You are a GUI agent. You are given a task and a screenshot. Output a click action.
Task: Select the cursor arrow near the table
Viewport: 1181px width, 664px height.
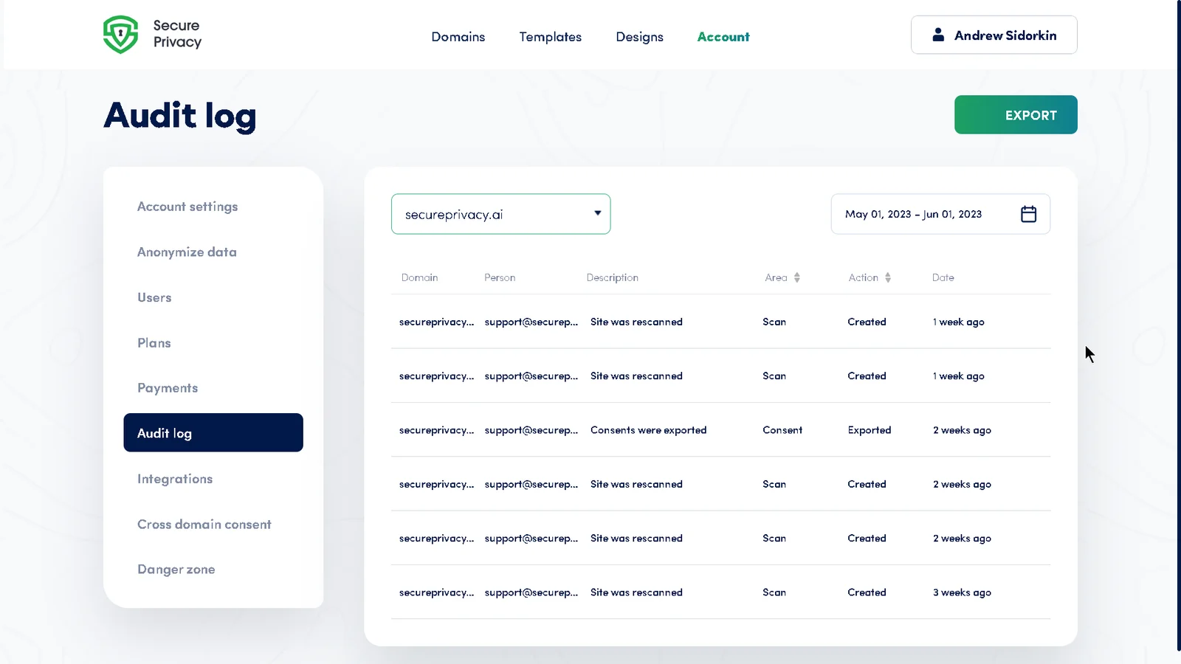tap(1089, 354)
